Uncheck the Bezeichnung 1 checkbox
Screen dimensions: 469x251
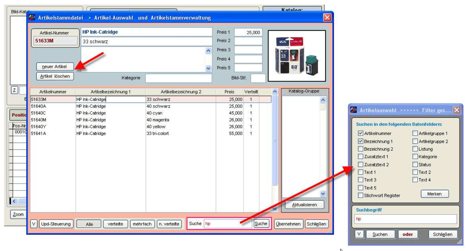coord(361,141)
